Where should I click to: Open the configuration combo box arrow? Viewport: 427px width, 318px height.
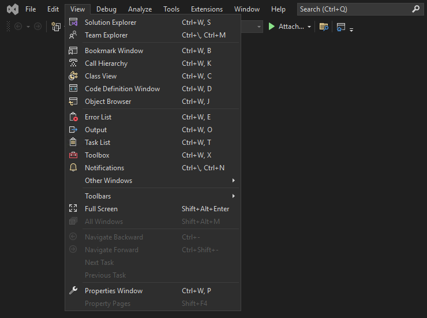(259, 27)
